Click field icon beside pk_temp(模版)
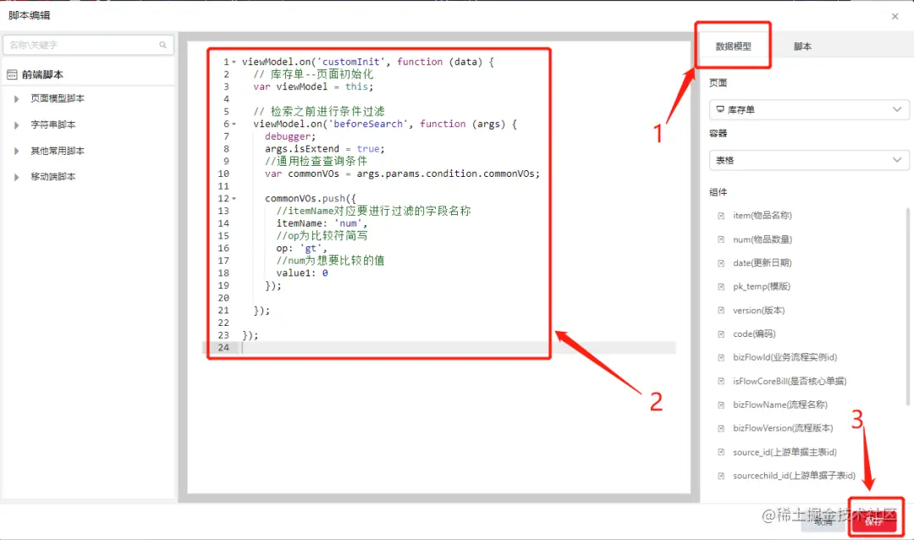The height and width of the screenshot is (540, 914). pos(721,287)
